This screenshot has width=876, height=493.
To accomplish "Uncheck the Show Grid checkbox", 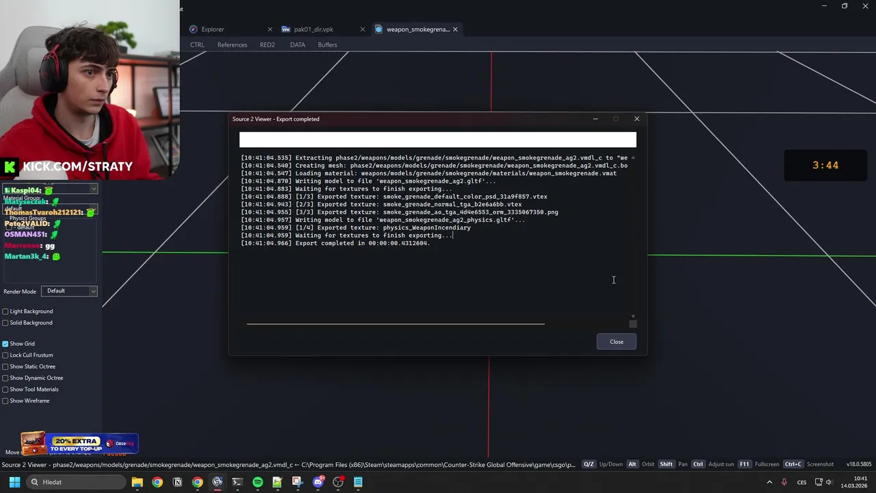I will [5, 344].
